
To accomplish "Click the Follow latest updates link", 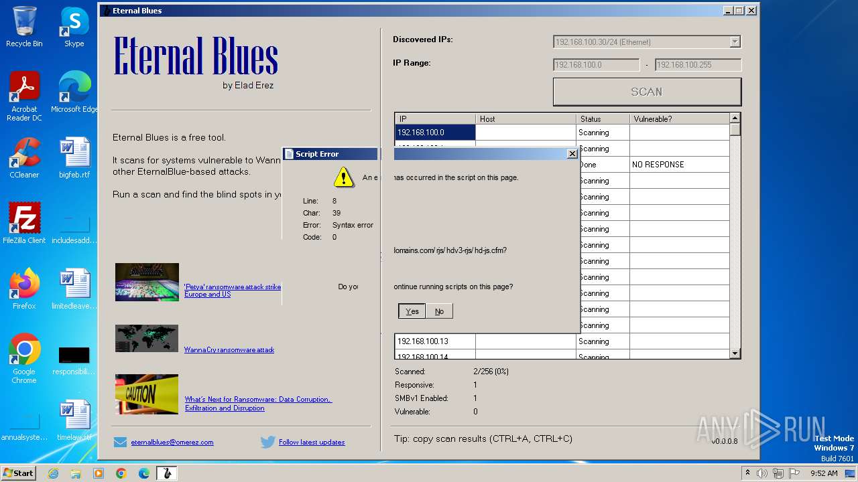I will coord(312,443).
